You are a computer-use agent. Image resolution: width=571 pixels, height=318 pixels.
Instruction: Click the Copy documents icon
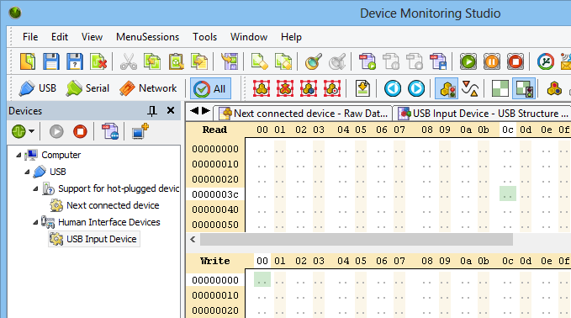click(152, 61)
